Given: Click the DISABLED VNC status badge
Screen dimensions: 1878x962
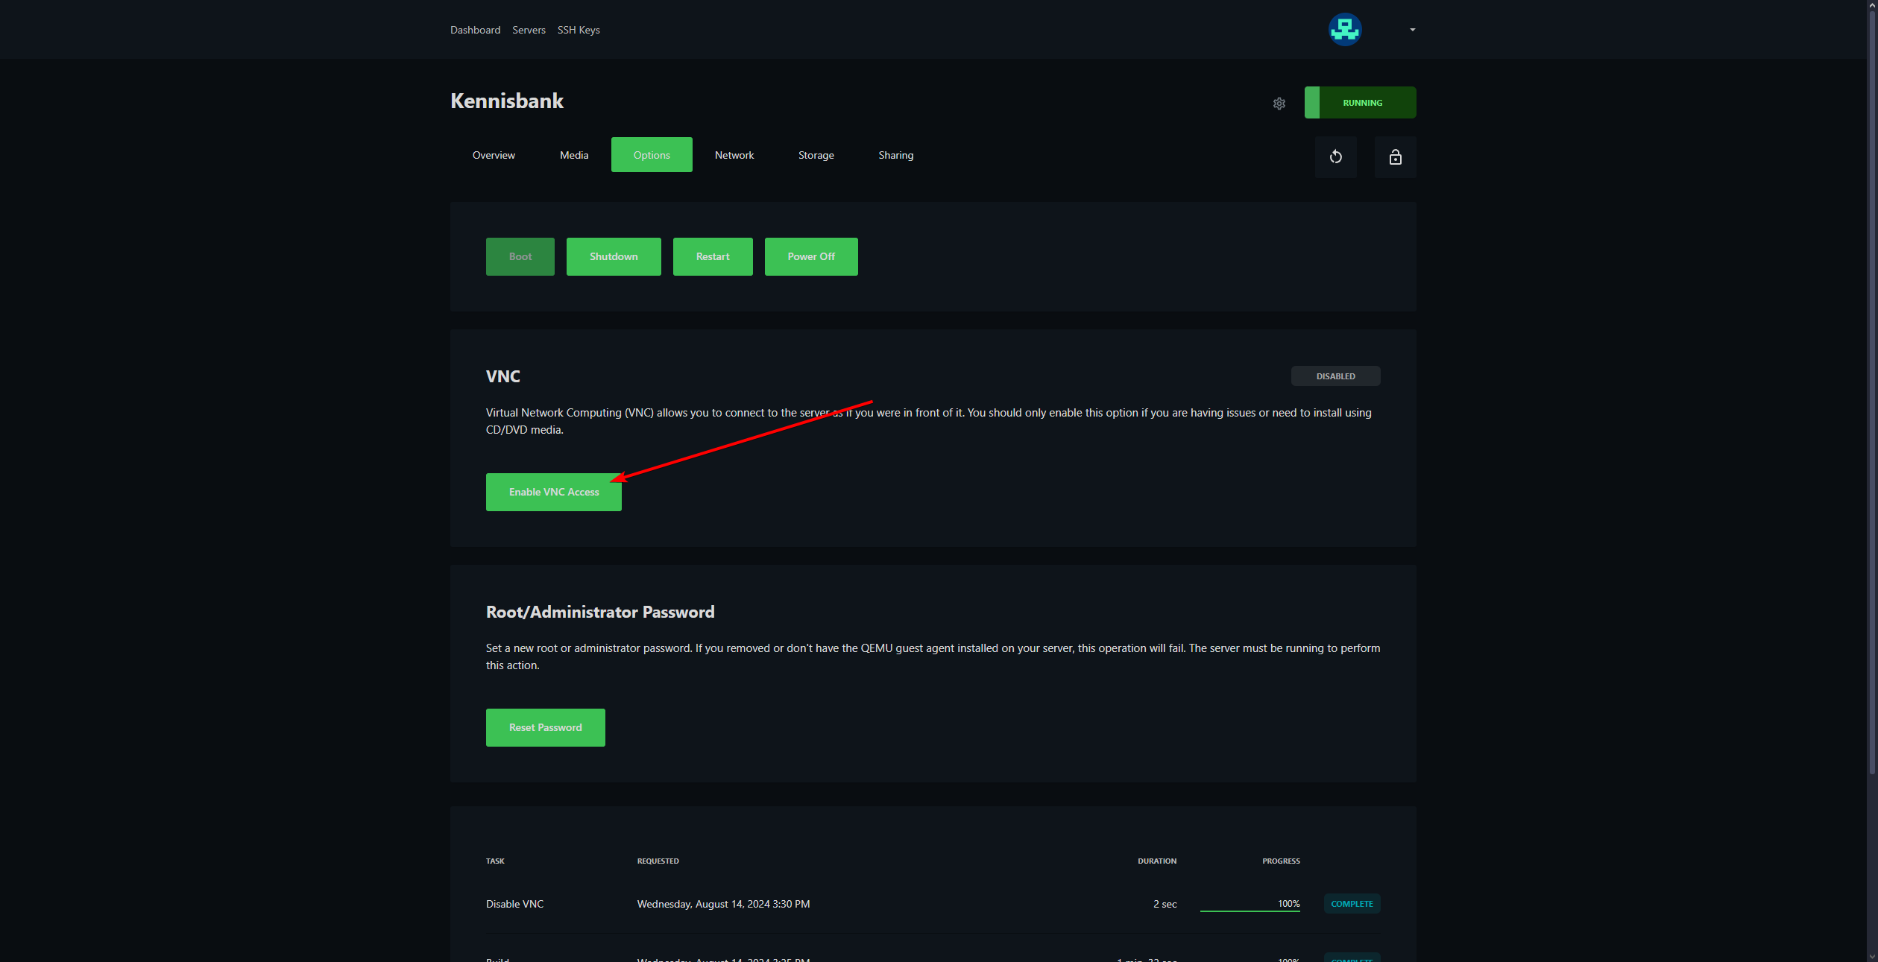Looking at the screenshot, I should [x=1335, y=376].
